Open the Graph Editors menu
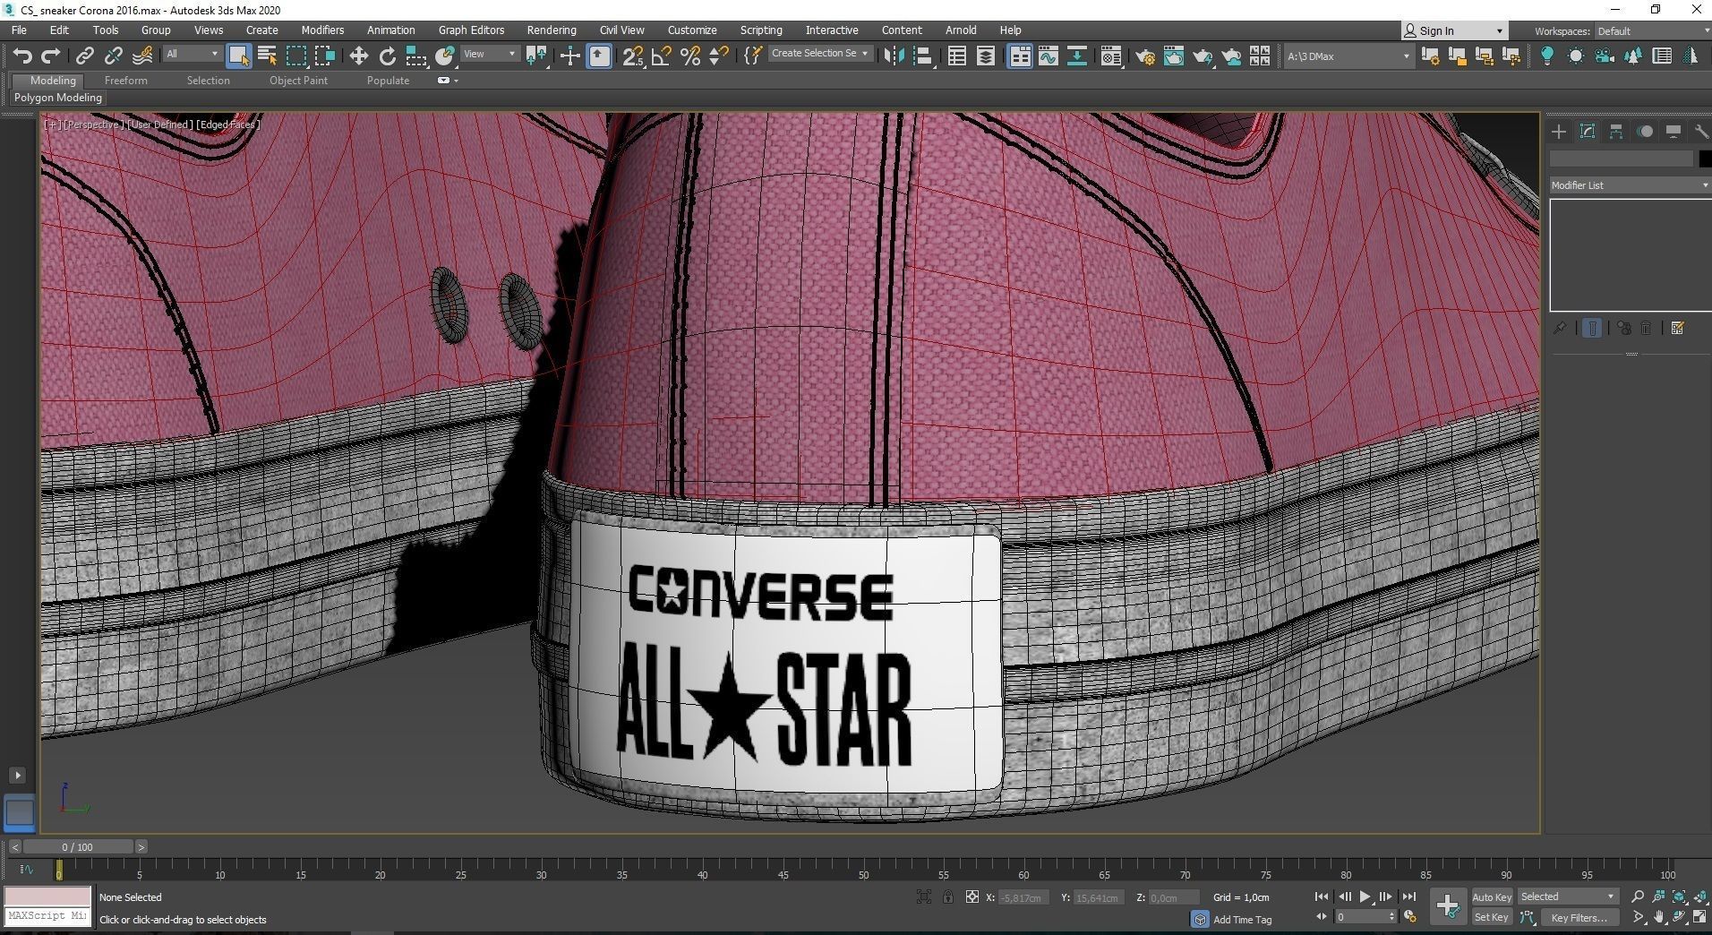 pos(471,30)
